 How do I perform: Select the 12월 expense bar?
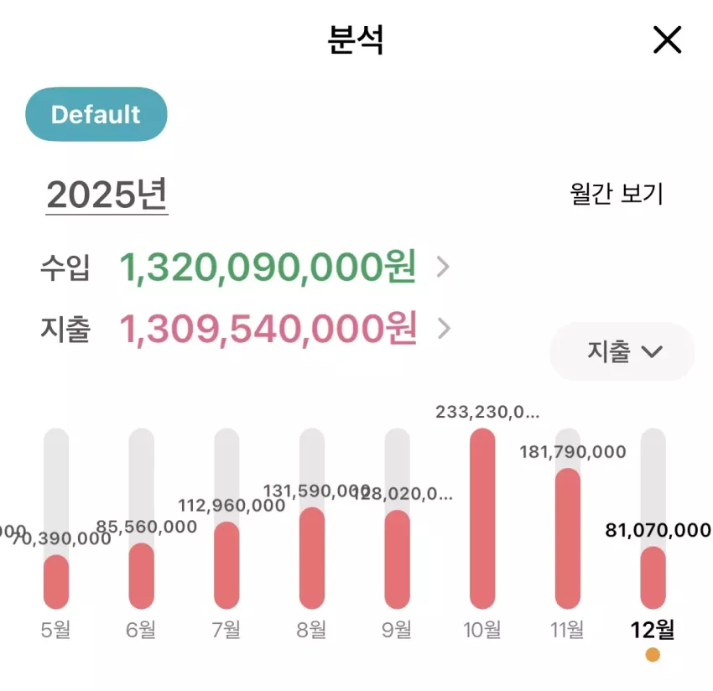pos(653,577)
